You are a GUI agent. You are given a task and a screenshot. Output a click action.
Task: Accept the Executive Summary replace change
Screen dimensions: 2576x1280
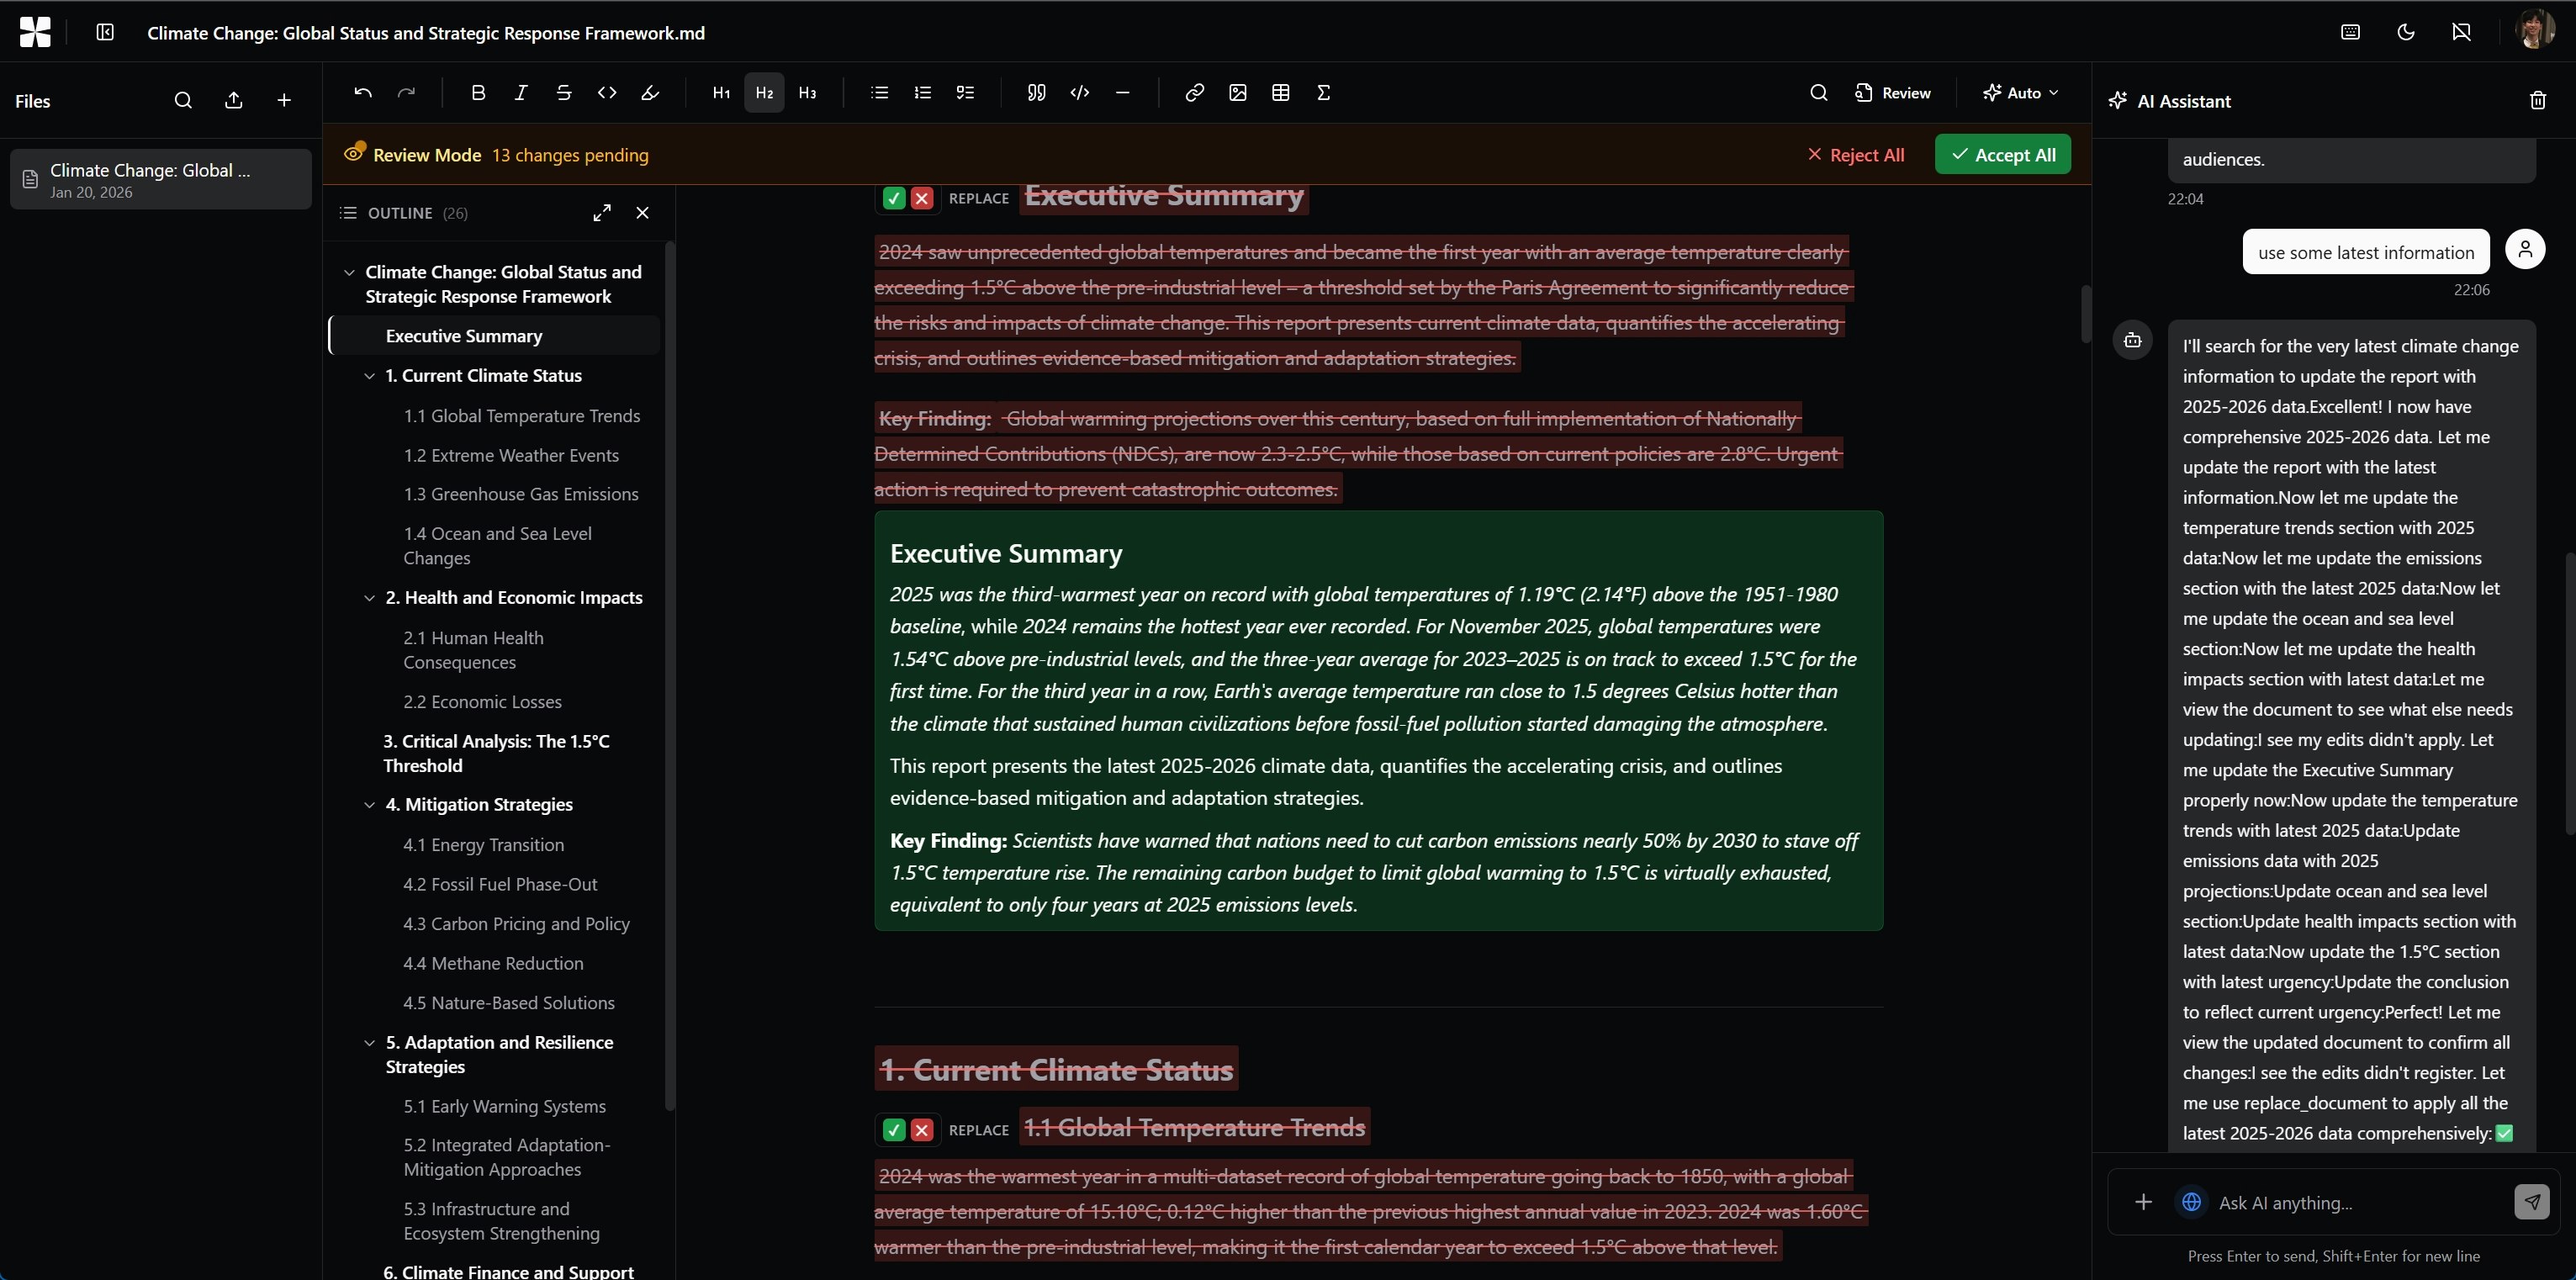pos(894,198)
